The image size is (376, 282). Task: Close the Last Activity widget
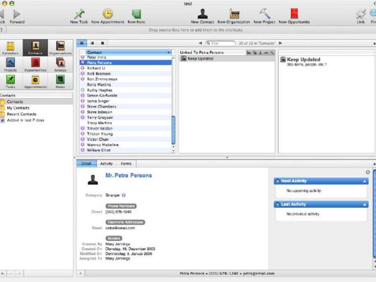pyautogui.click(x=278, y=204)
